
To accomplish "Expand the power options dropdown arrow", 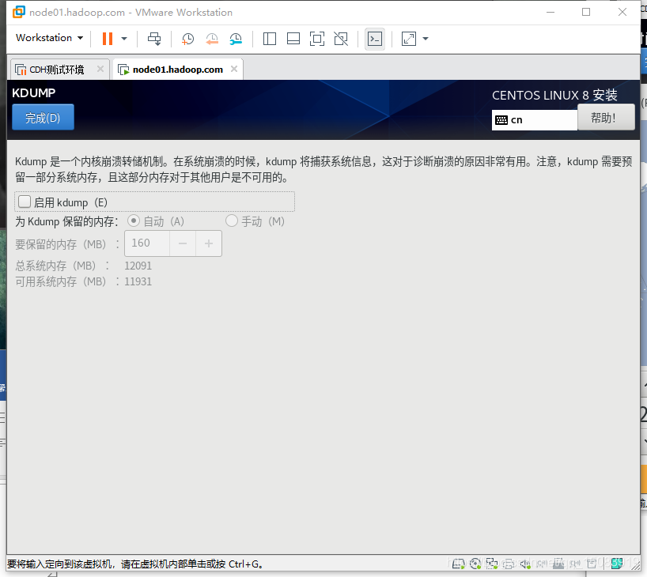I will pyautogui.click(x=124, y=39).
